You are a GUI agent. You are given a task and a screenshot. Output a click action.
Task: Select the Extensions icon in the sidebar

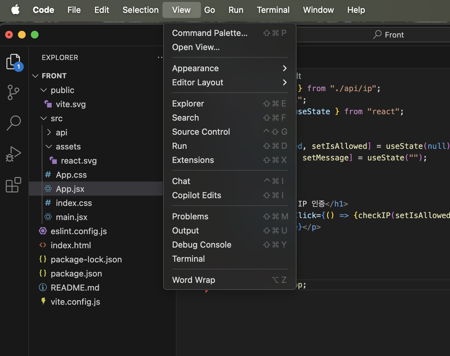(13, 185)
